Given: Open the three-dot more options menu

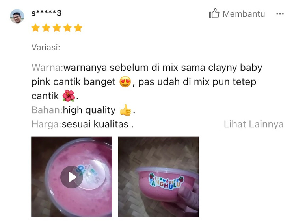Looking at the screenshot, I should pos(280,14).
